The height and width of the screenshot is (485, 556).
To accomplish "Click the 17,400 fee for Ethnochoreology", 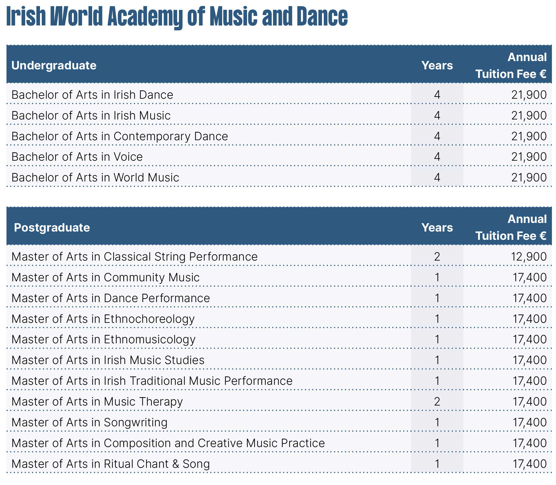I will pos(530,319).
